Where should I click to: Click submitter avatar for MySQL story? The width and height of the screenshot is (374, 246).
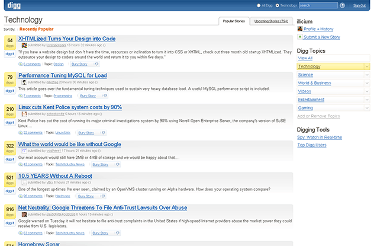coord(24,82)
